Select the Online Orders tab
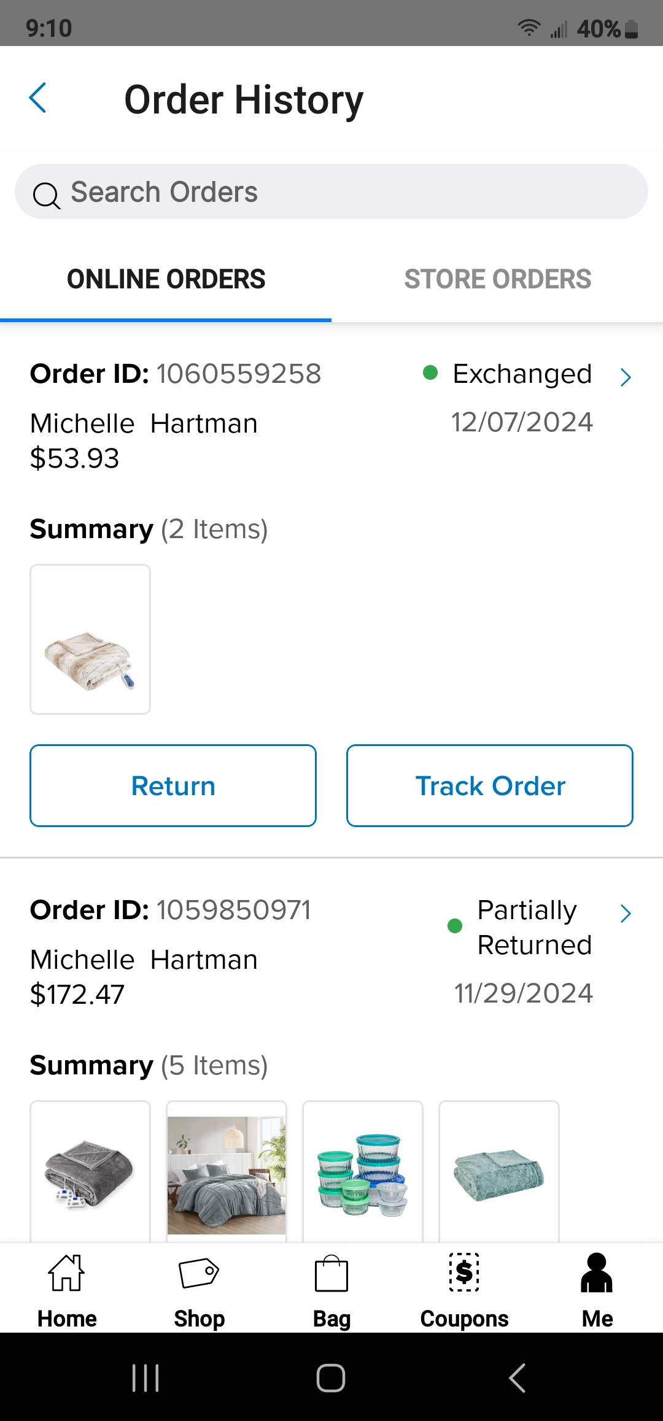 [x=166, y=280]
